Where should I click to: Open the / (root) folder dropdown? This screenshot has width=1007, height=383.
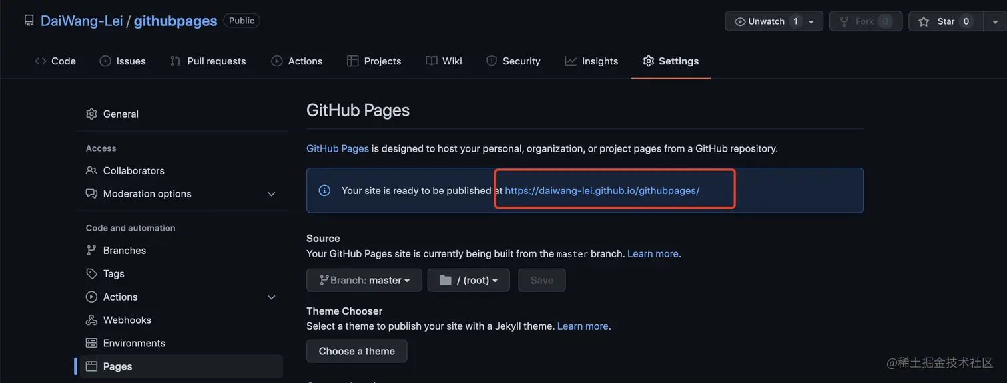(x=469, y=280)
